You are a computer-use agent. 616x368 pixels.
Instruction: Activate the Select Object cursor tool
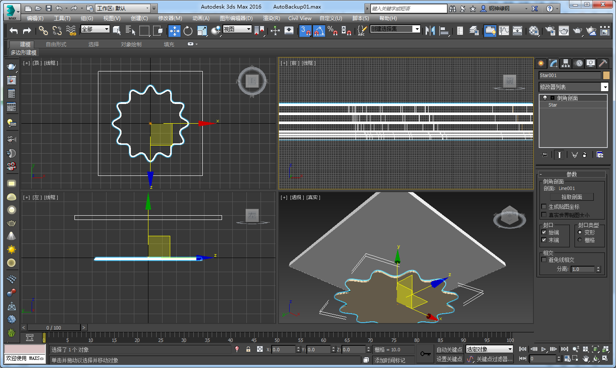coord(116,30)
